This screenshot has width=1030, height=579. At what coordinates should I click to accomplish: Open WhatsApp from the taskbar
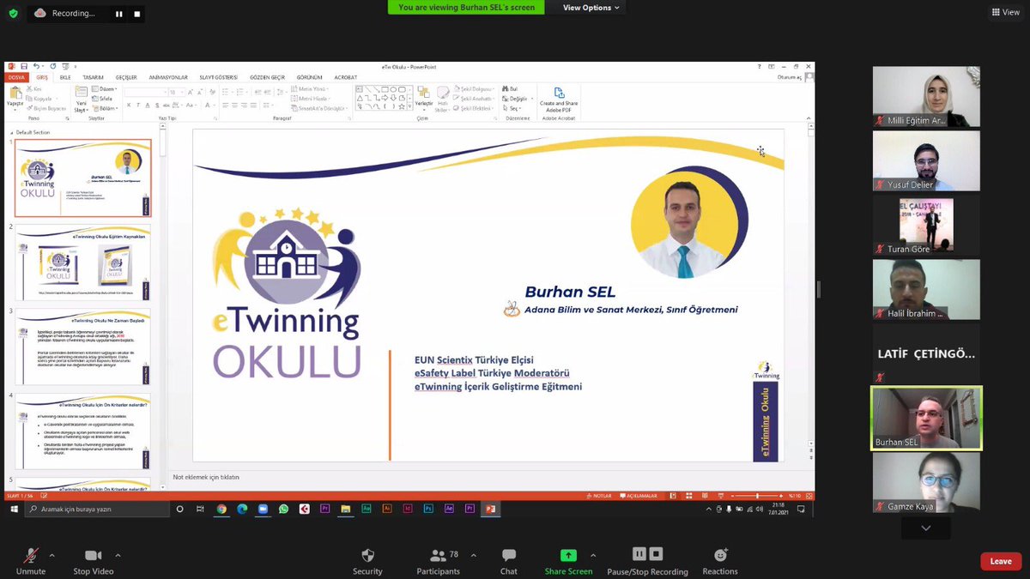(283, 509)
